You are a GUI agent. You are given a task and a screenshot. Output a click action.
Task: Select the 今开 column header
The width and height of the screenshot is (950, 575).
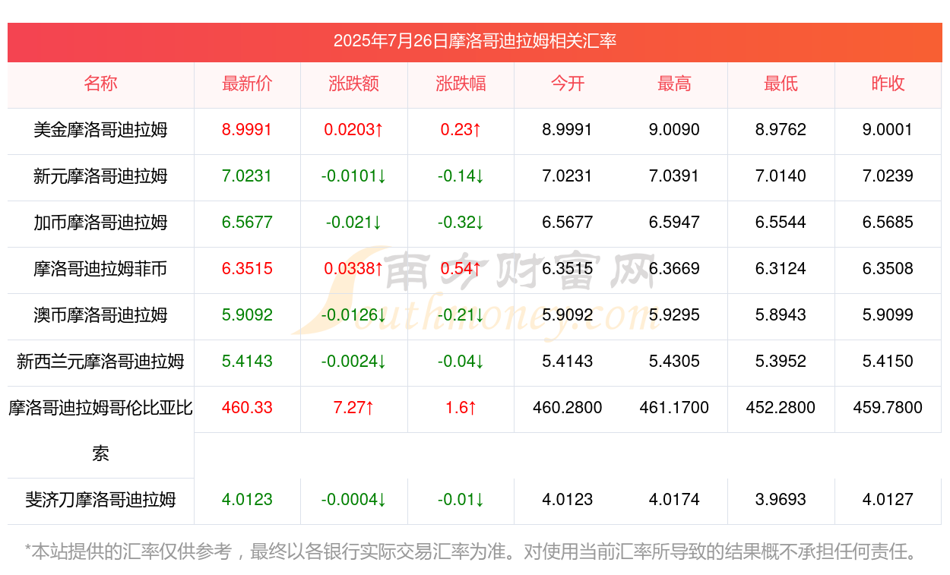568,84
